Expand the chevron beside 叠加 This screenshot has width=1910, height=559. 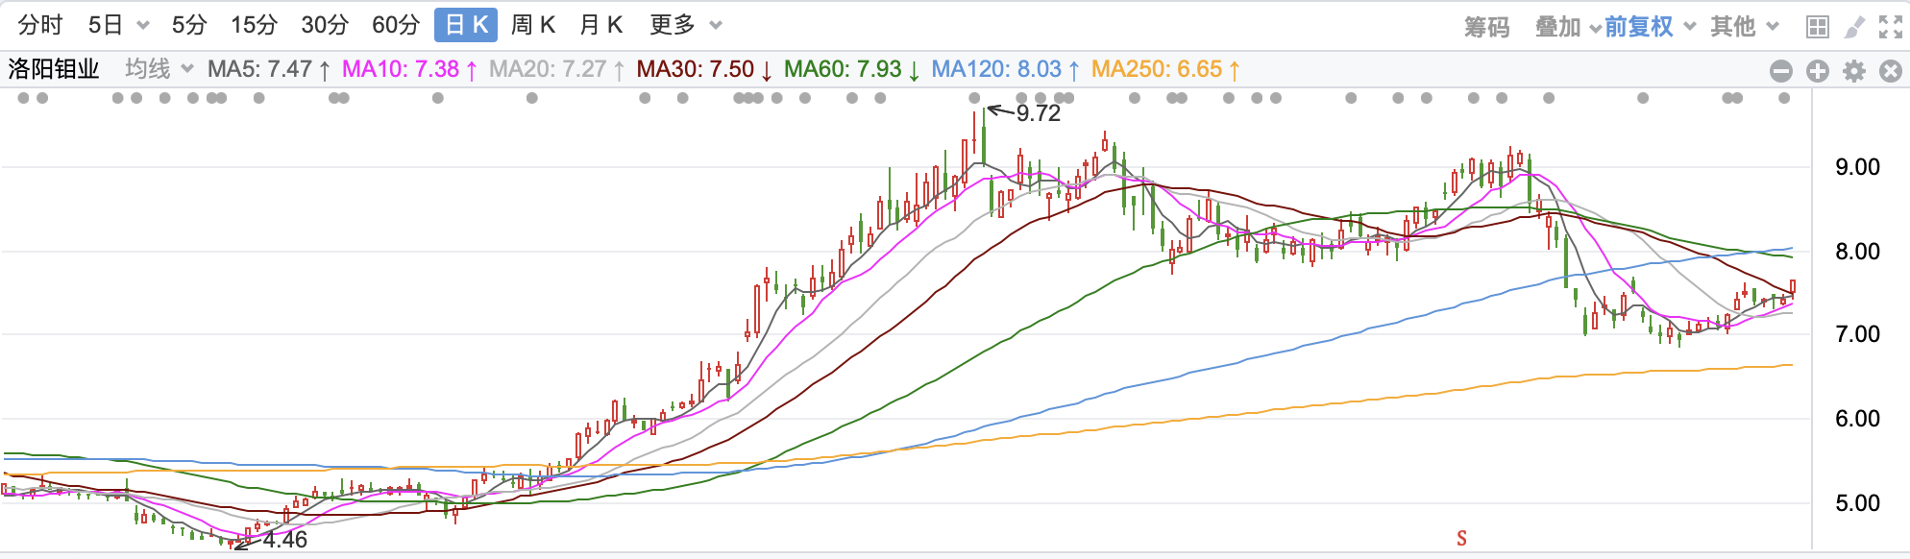click(1595, 28)
